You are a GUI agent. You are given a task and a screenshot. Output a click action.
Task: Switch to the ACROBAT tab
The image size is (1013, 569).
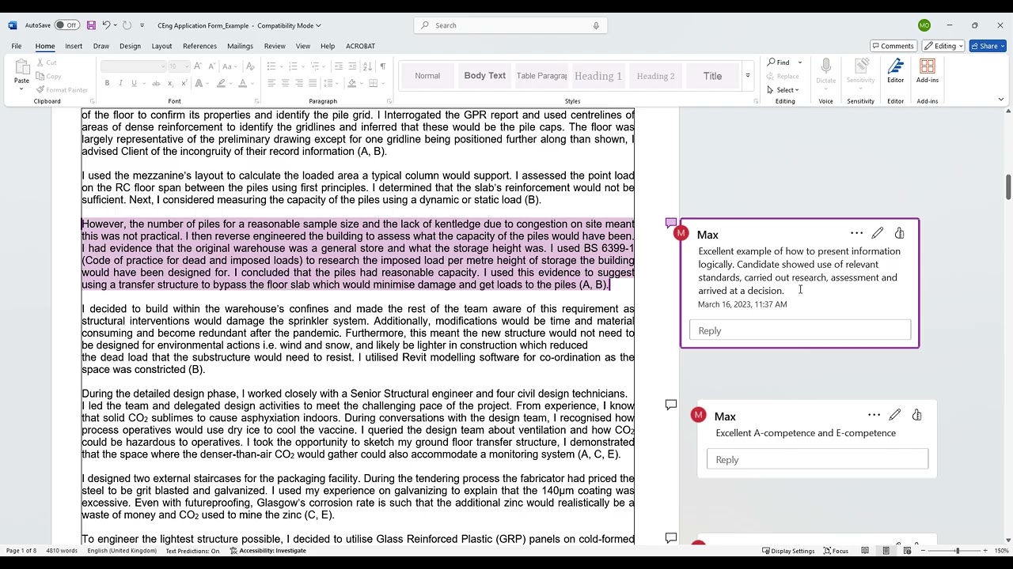(360, 46)
